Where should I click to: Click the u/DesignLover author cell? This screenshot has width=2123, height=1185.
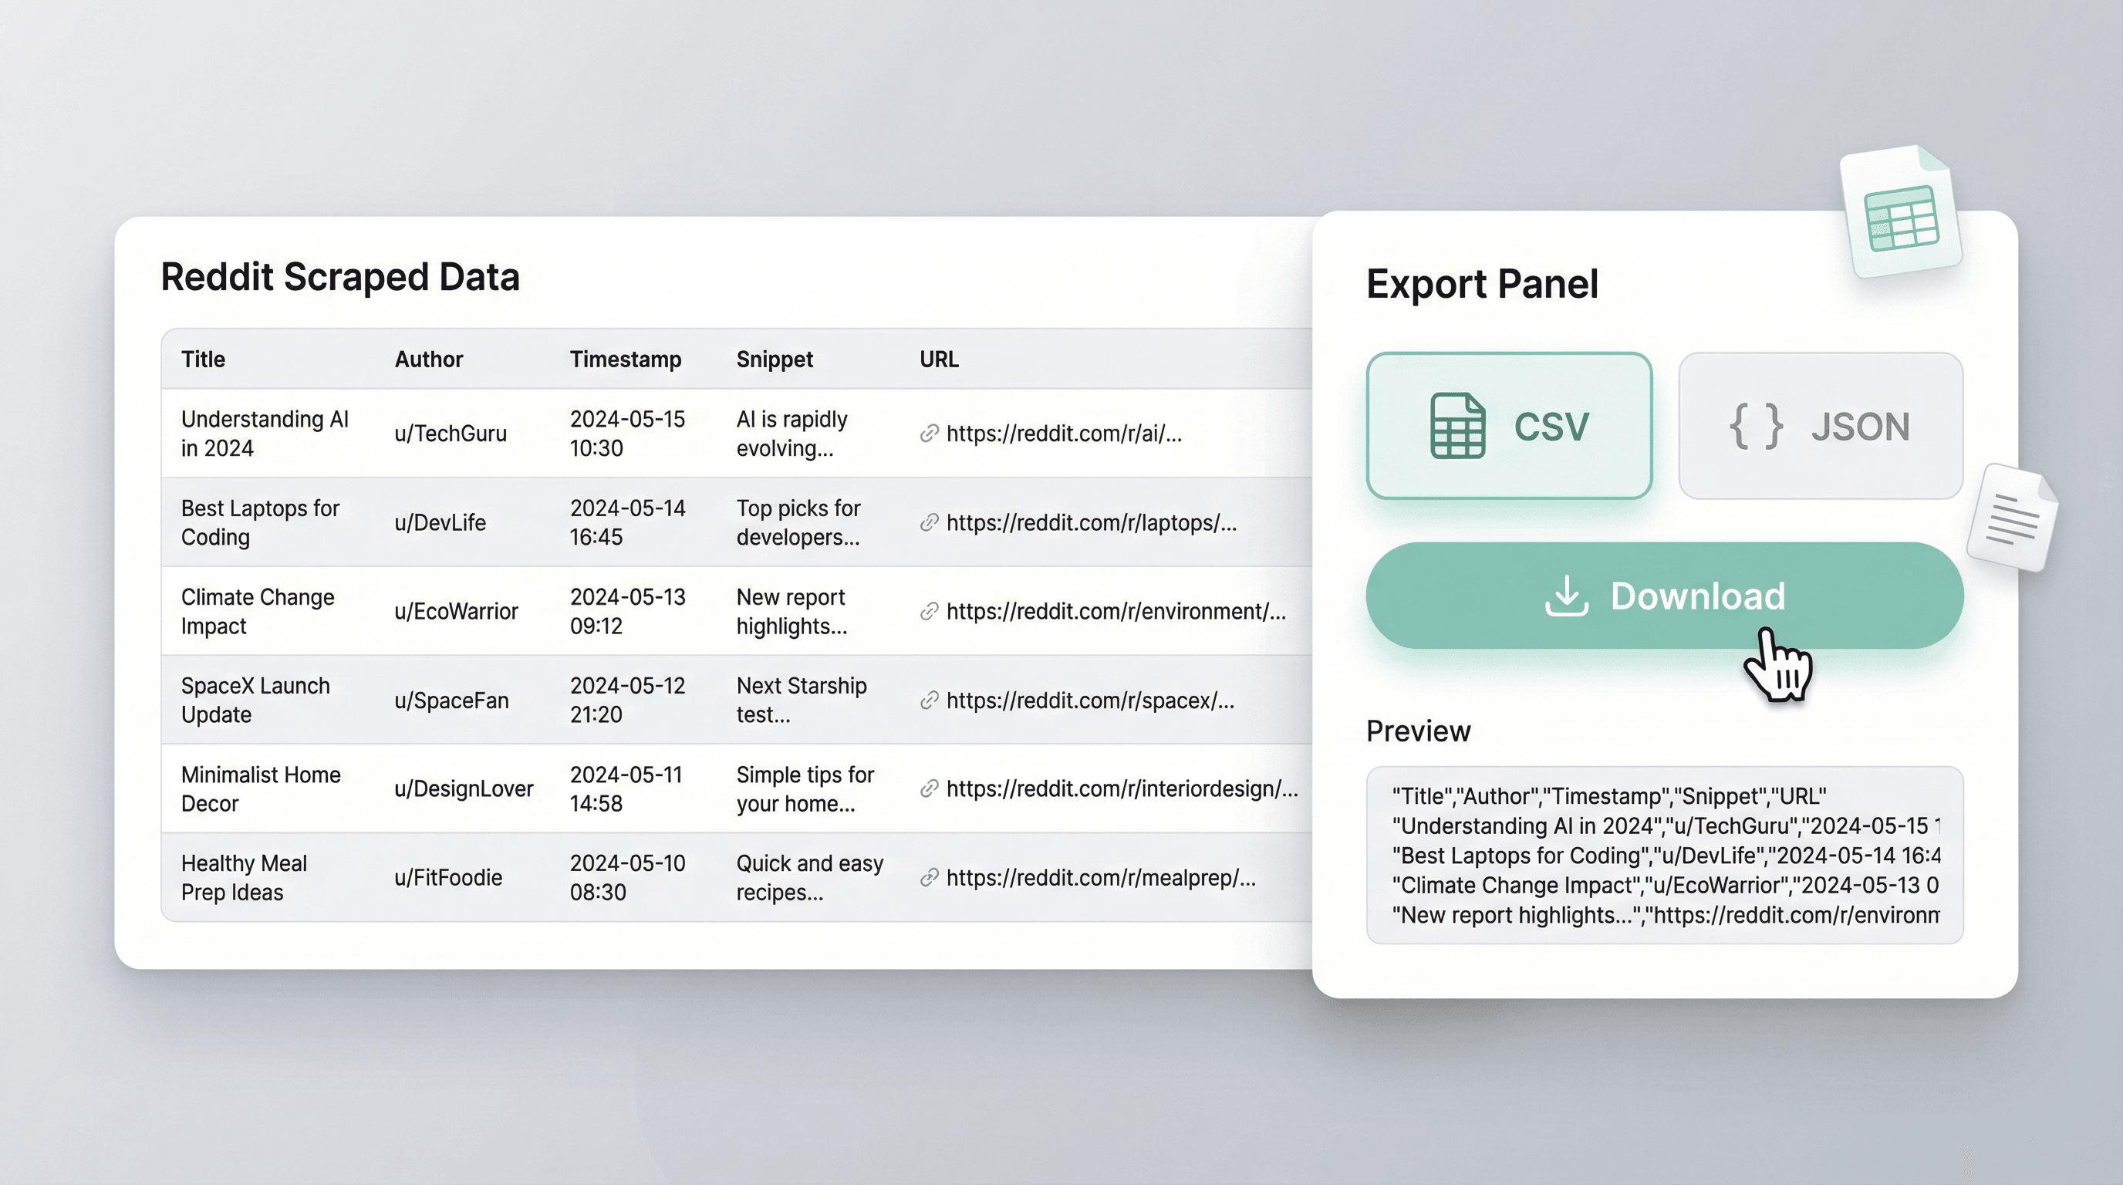(463, 788)
